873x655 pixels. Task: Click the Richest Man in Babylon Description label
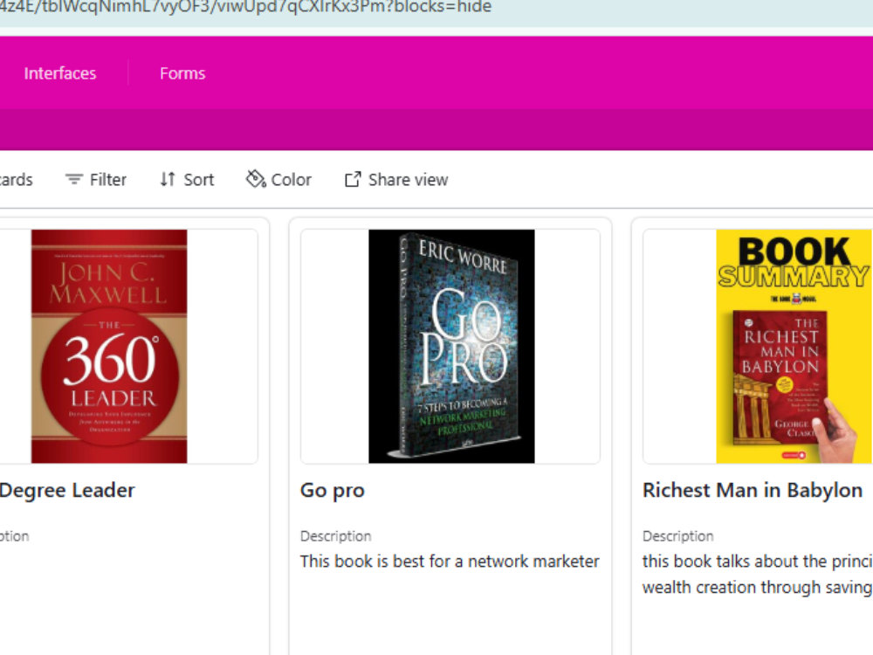pos(678,536)
